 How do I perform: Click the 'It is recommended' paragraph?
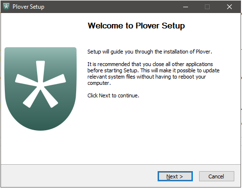coord(153,74)
